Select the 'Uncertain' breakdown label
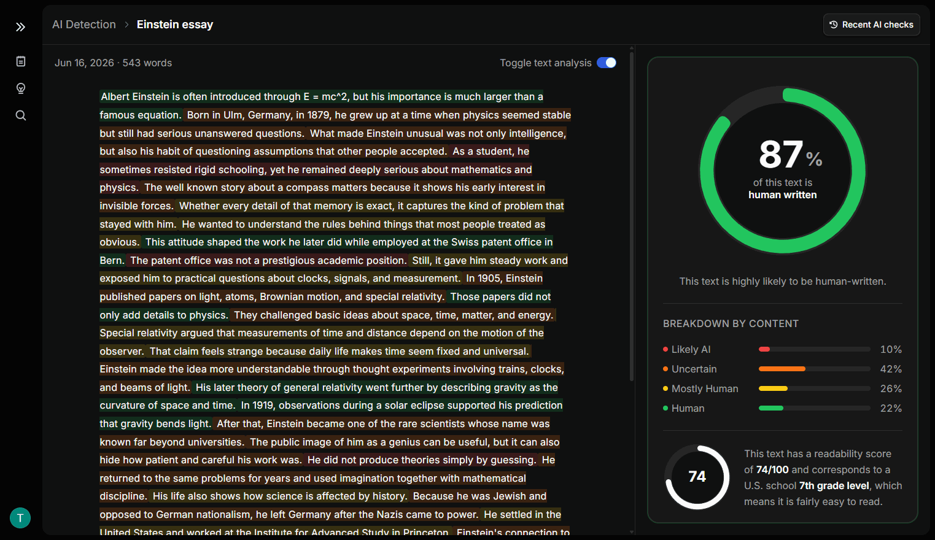This screenshot has height=540, width=935. [x=694, y=369]
